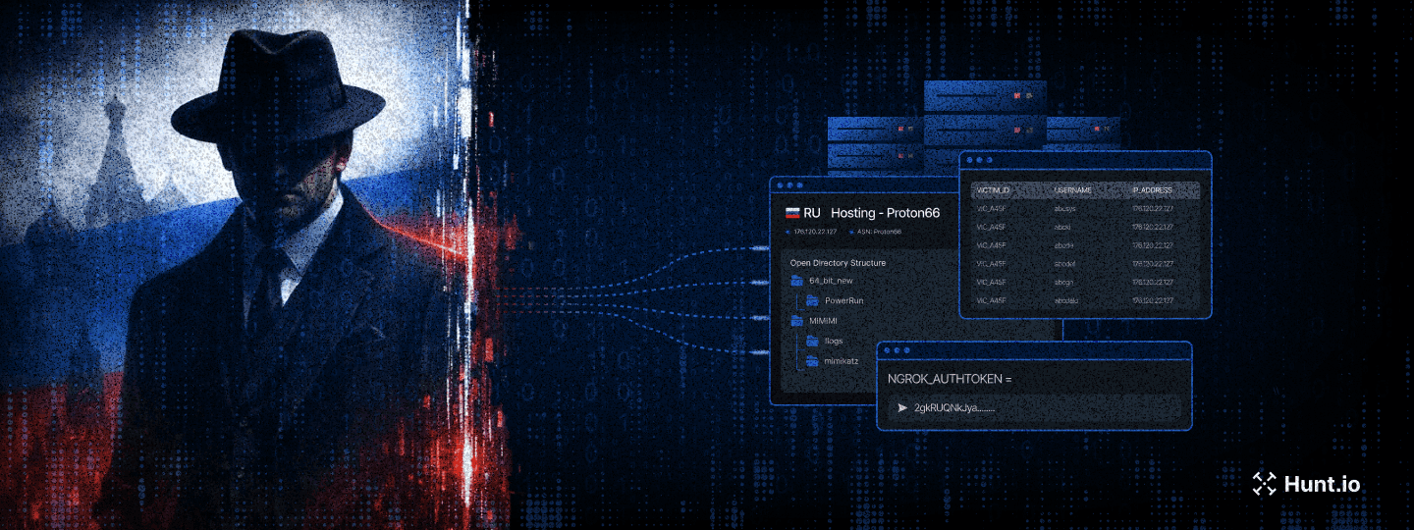Open the !logs subfolder label
The width and height of the screenshot is (1414, 530).
click(834, 341)
